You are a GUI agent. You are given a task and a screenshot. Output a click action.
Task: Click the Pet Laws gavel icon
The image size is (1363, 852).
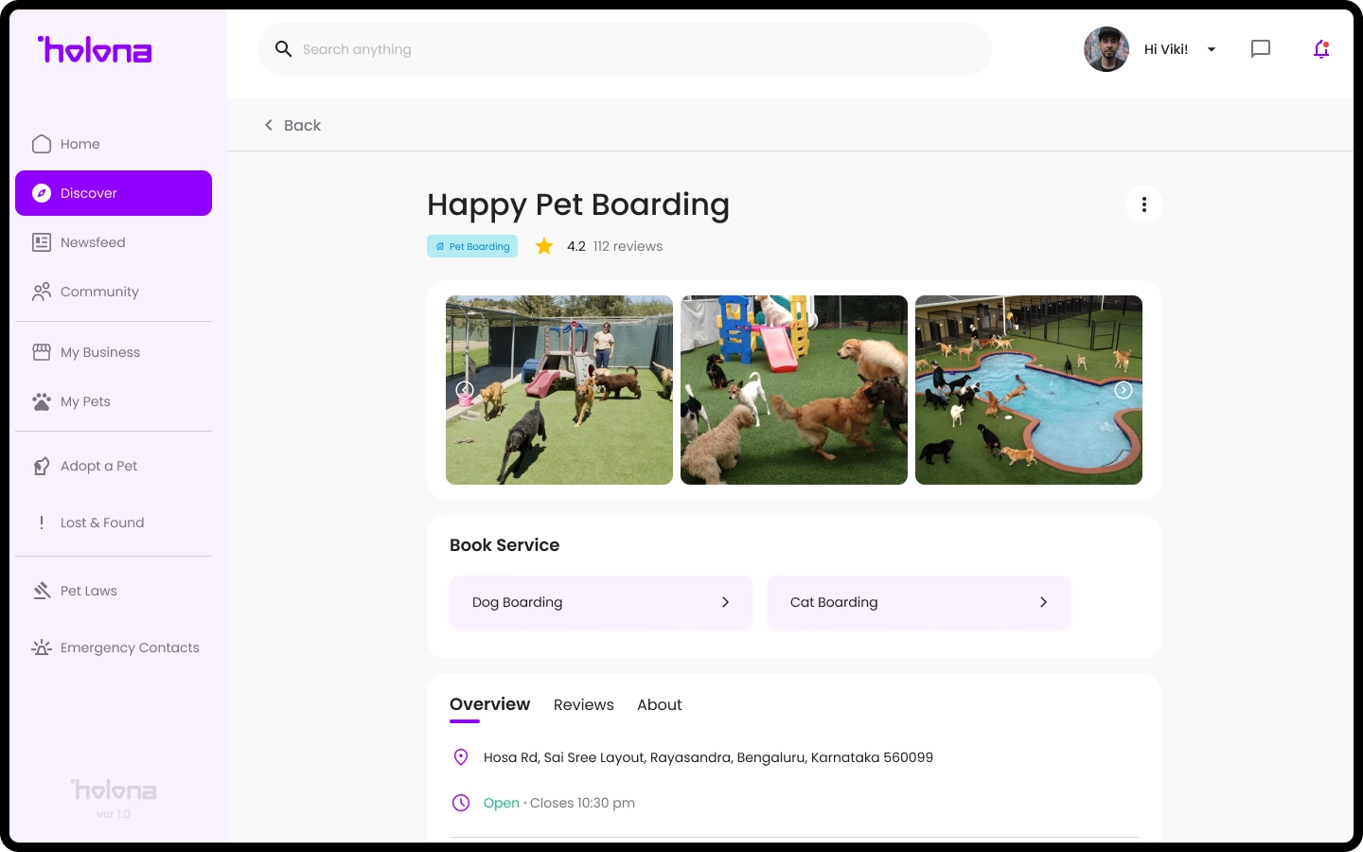click(x=42, y=591)
